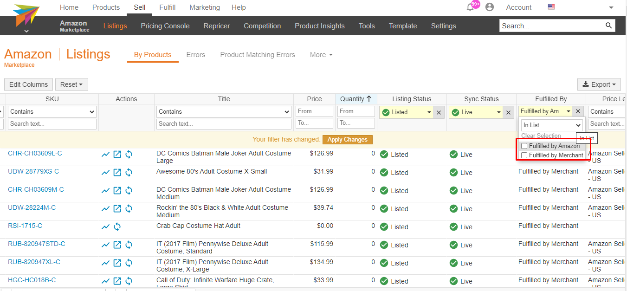Open external link icon for UDW-28224M-C

point(117,209)
